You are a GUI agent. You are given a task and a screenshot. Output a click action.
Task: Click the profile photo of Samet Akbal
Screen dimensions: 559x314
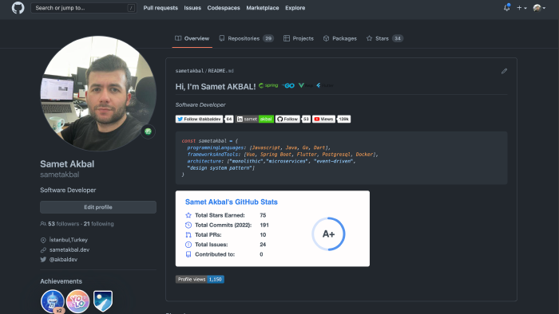(x=98, y=93)
